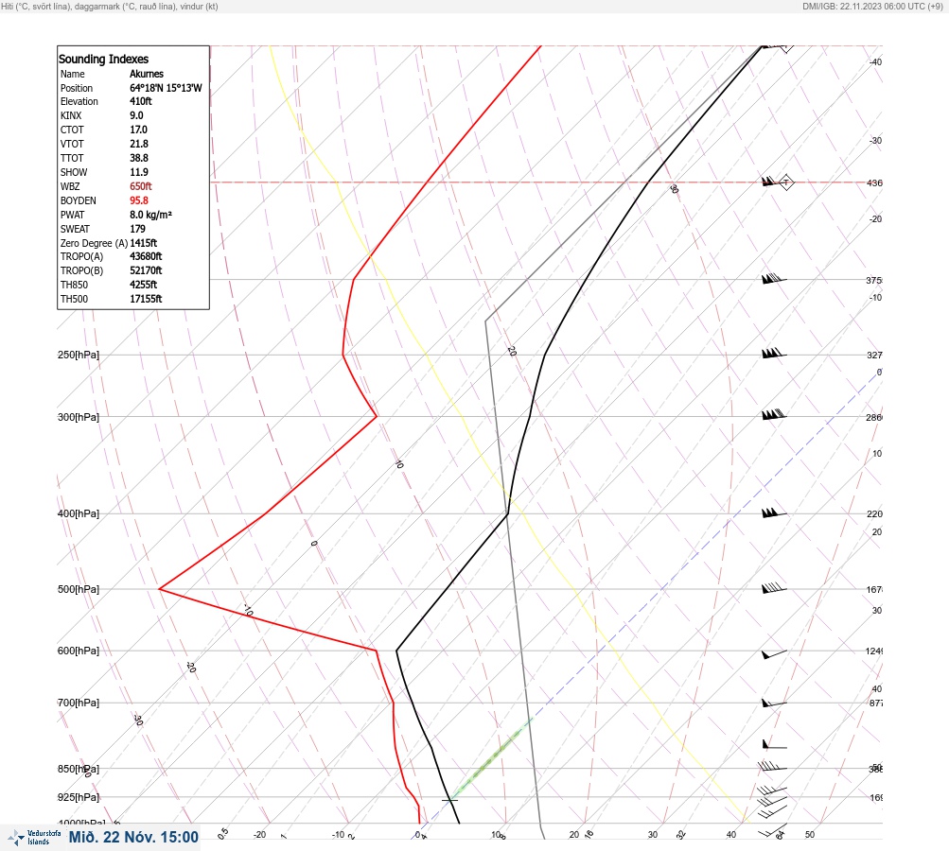This screenshot has height=851, width=949.
Task: Click the 850[hPa] pressure label
Action: coord(79,769)
